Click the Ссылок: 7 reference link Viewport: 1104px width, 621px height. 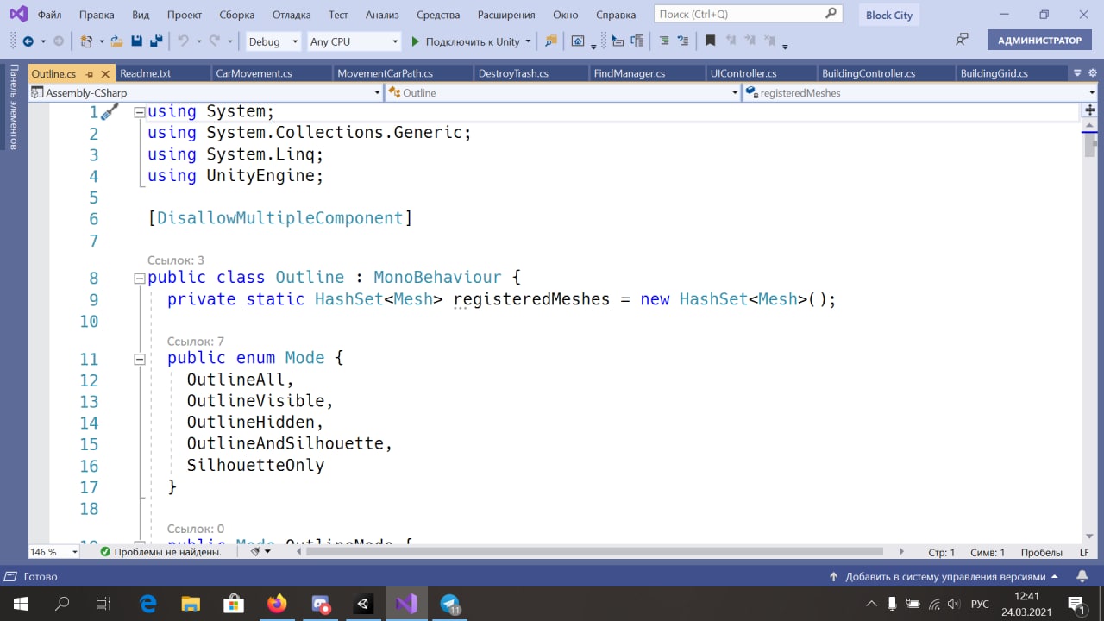pos(196,342)
